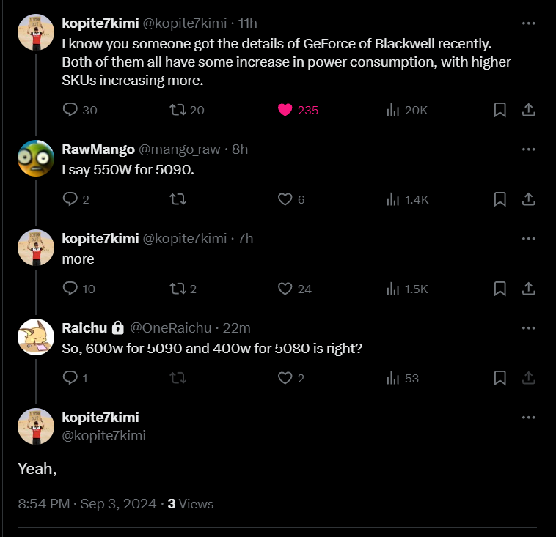Bookmark kopite7kimi's "more" reply
This screenshot has width=556, height=537.
click(500, 289)
